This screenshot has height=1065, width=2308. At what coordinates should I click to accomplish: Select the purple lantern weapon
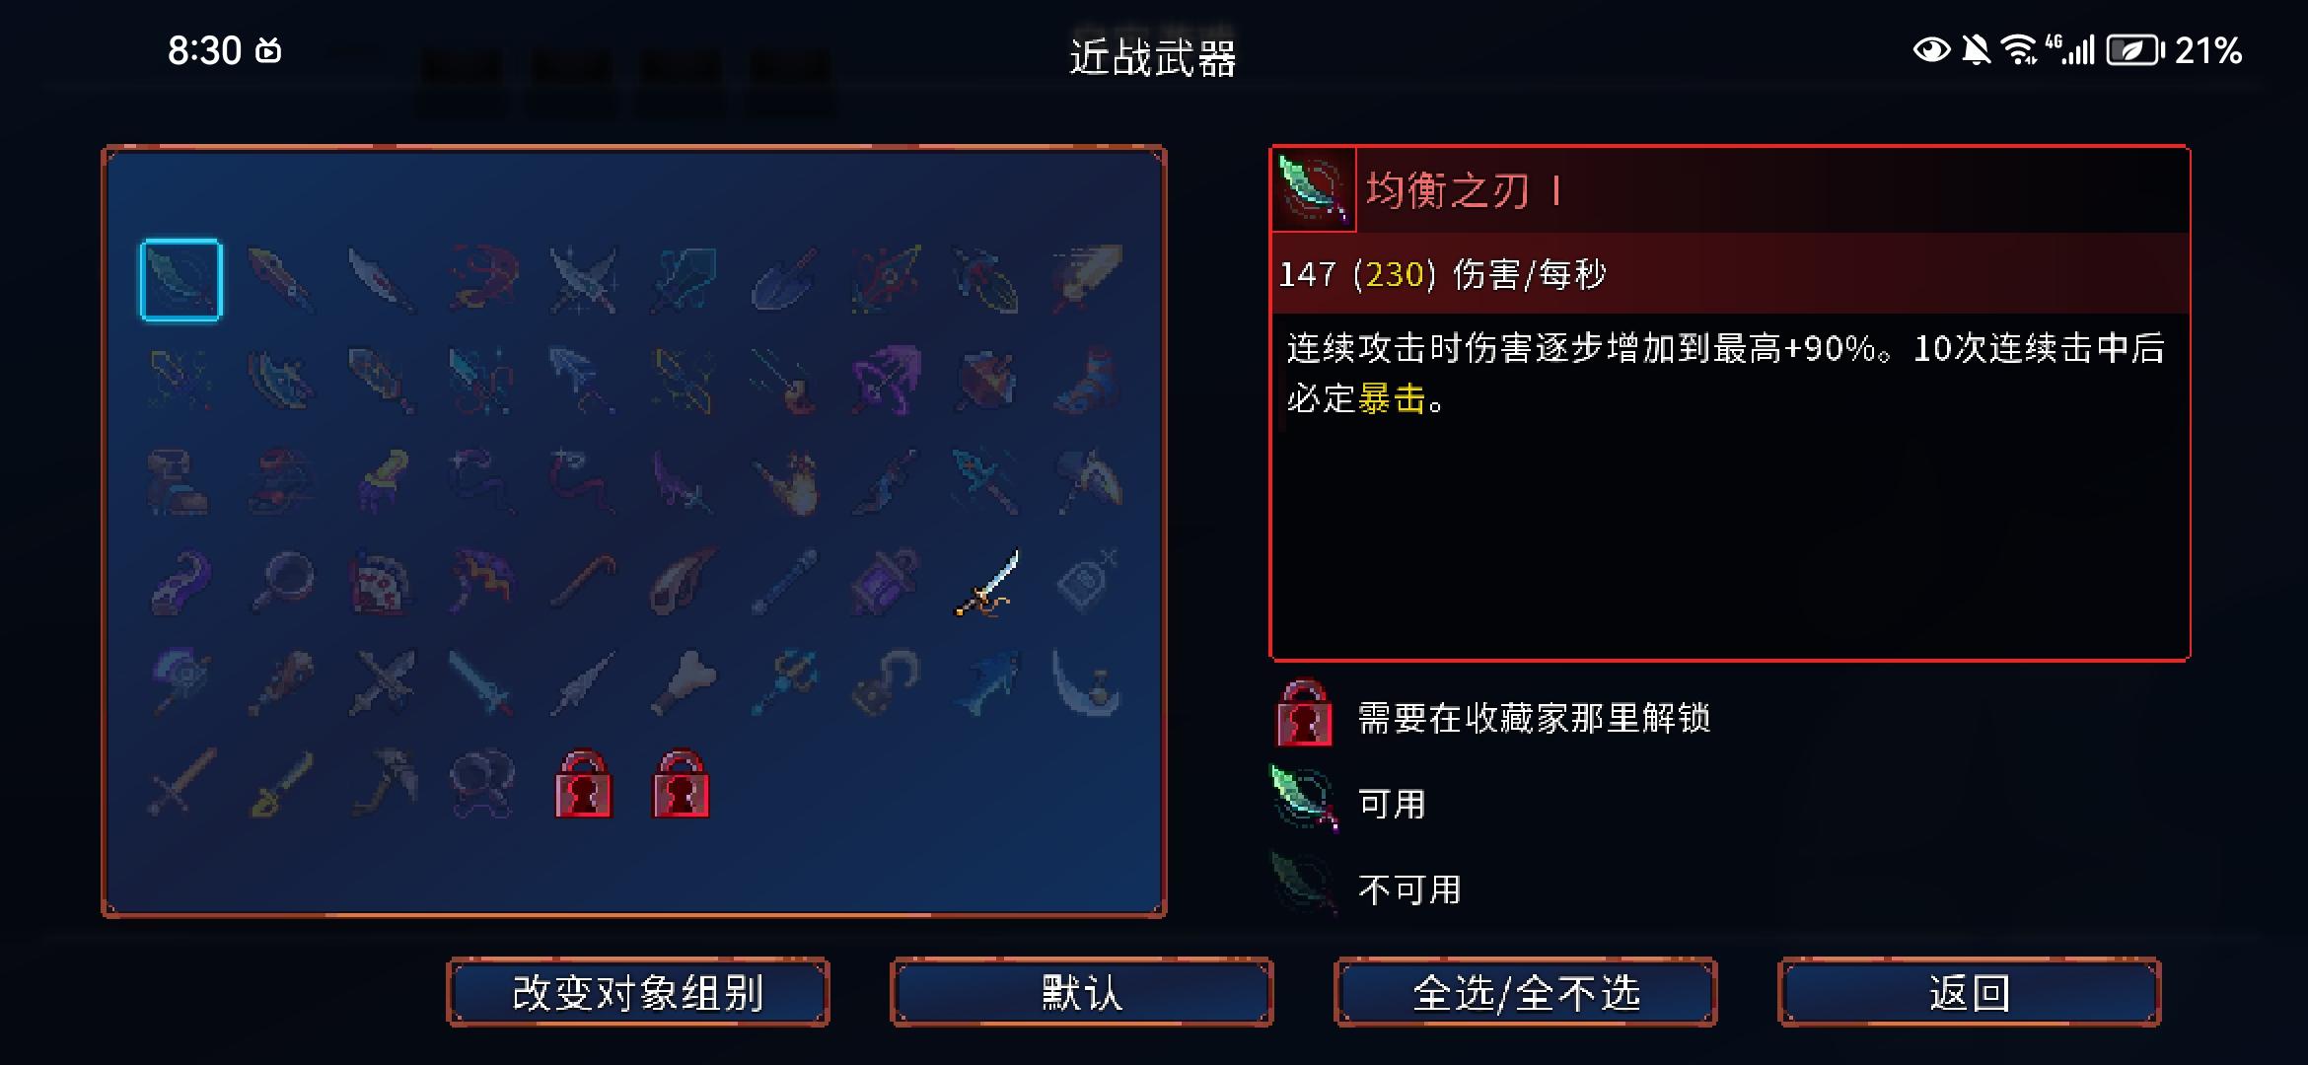(885, 583)
